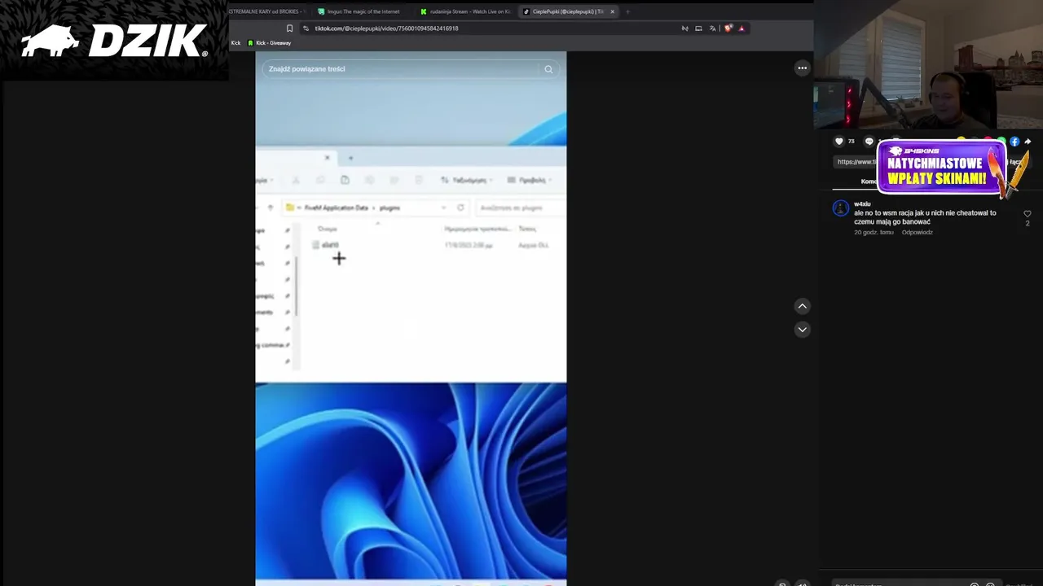Open w4xiu's profile avatar
This screenshot has width=1043, height=586.
click(x=841, y=208)
